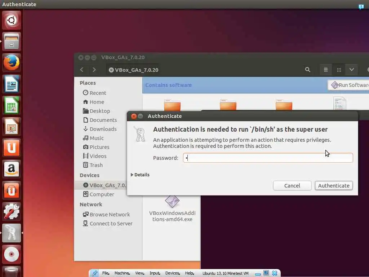
Task: Launch LibreOffice Impress presentation icon
Action: 11,127
